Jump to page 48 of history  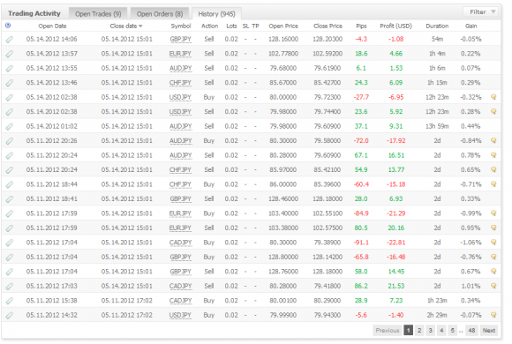[x=471, y=330]
